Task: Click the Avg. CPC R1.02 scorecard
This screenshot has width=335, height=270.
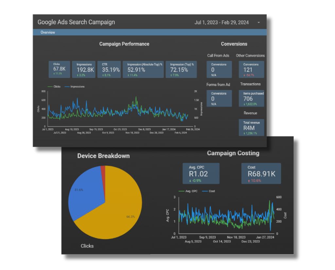Action: 201,173
